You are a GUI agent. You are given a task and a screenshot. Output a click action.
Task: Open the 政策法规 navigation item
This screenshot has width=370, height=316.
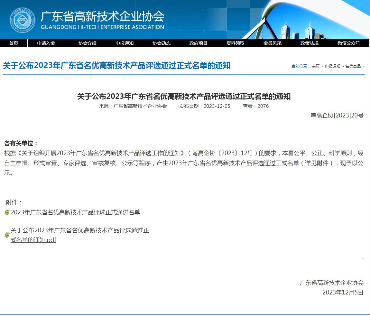pyautogui.click(x=310, y=43)
